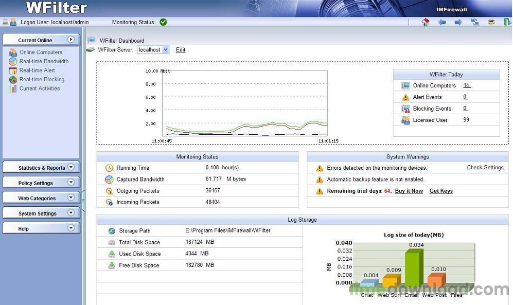Select the green Email bar in chart
This screenshot has width=513, height=305.
[414, 268]
